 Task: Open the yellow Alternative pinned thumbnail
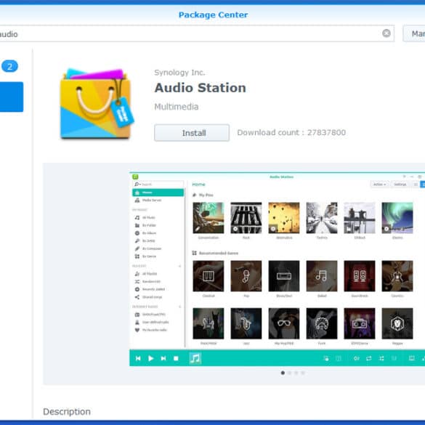coord(284,218)
